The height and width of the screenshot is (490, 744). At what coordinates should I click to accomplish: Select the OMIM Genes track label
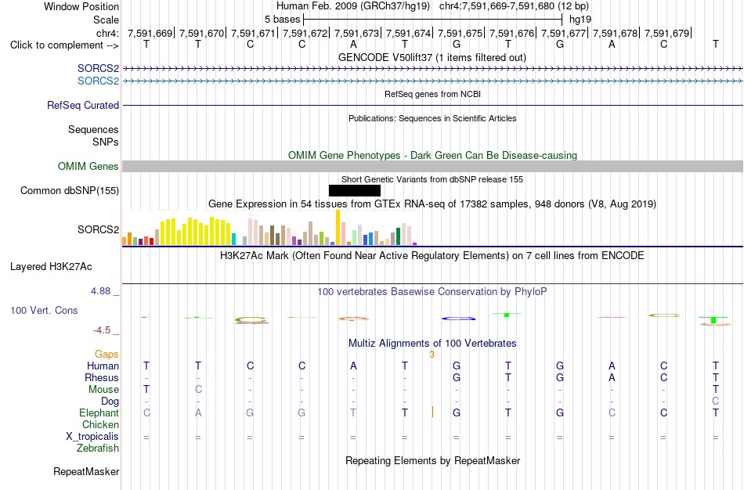[x=88, y=166]
